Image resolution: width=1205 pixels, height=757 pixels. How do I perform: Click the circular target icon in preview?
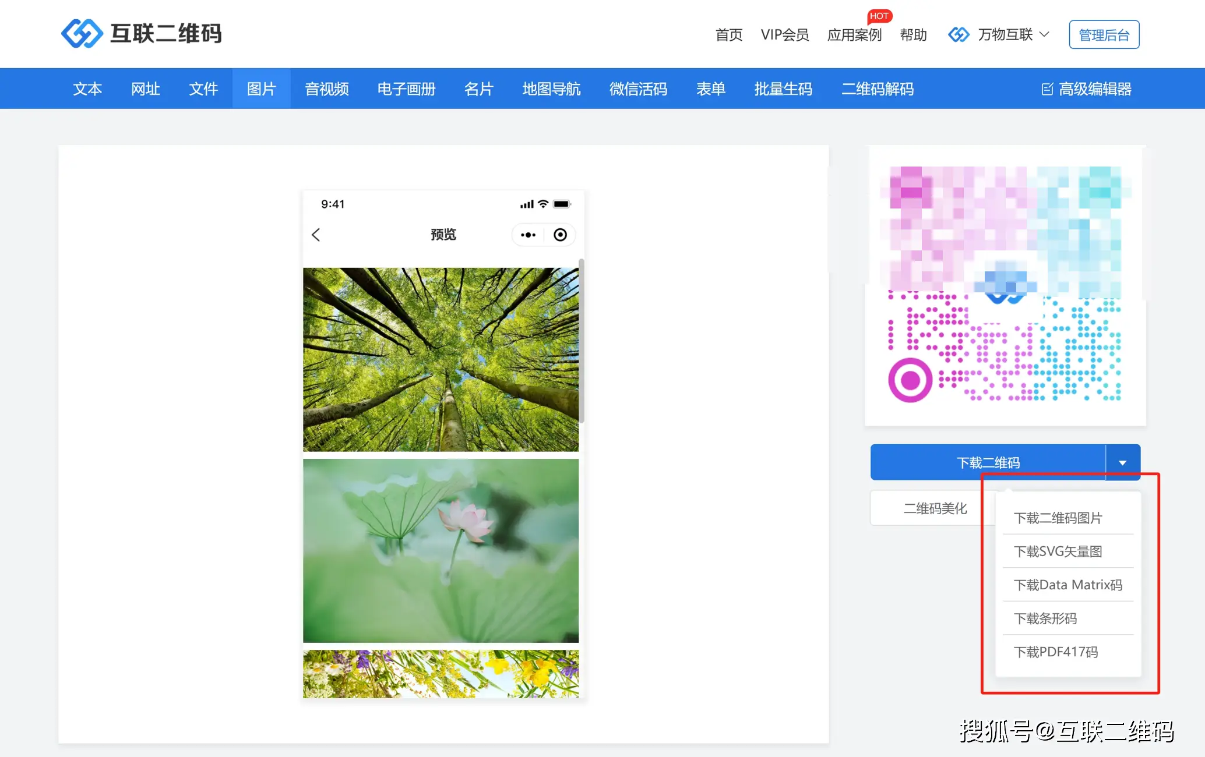560,235
